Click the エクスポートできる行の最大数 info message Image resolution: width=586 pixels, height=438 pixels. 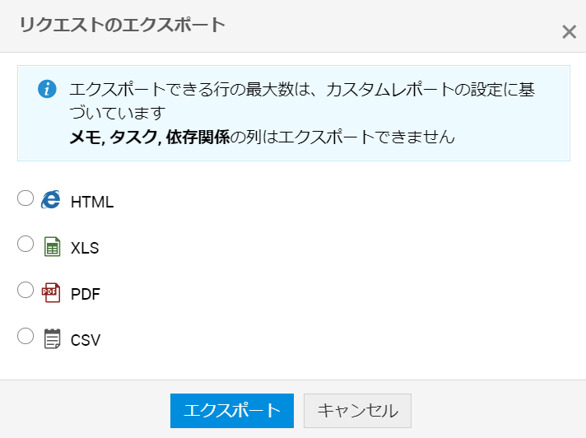[188, 90]
